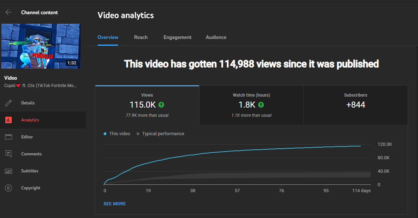418x218 pixels.
Task: Click the back arrow beside Channel content
Action: [x=8, y=12]
